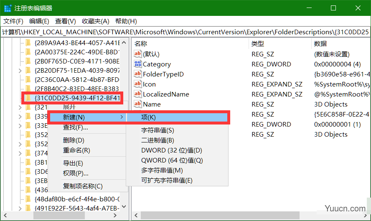Click the FolderTypeID string value icon
Image resolution: width=371 pixels, height=221 pixels.
pos(138,74)
